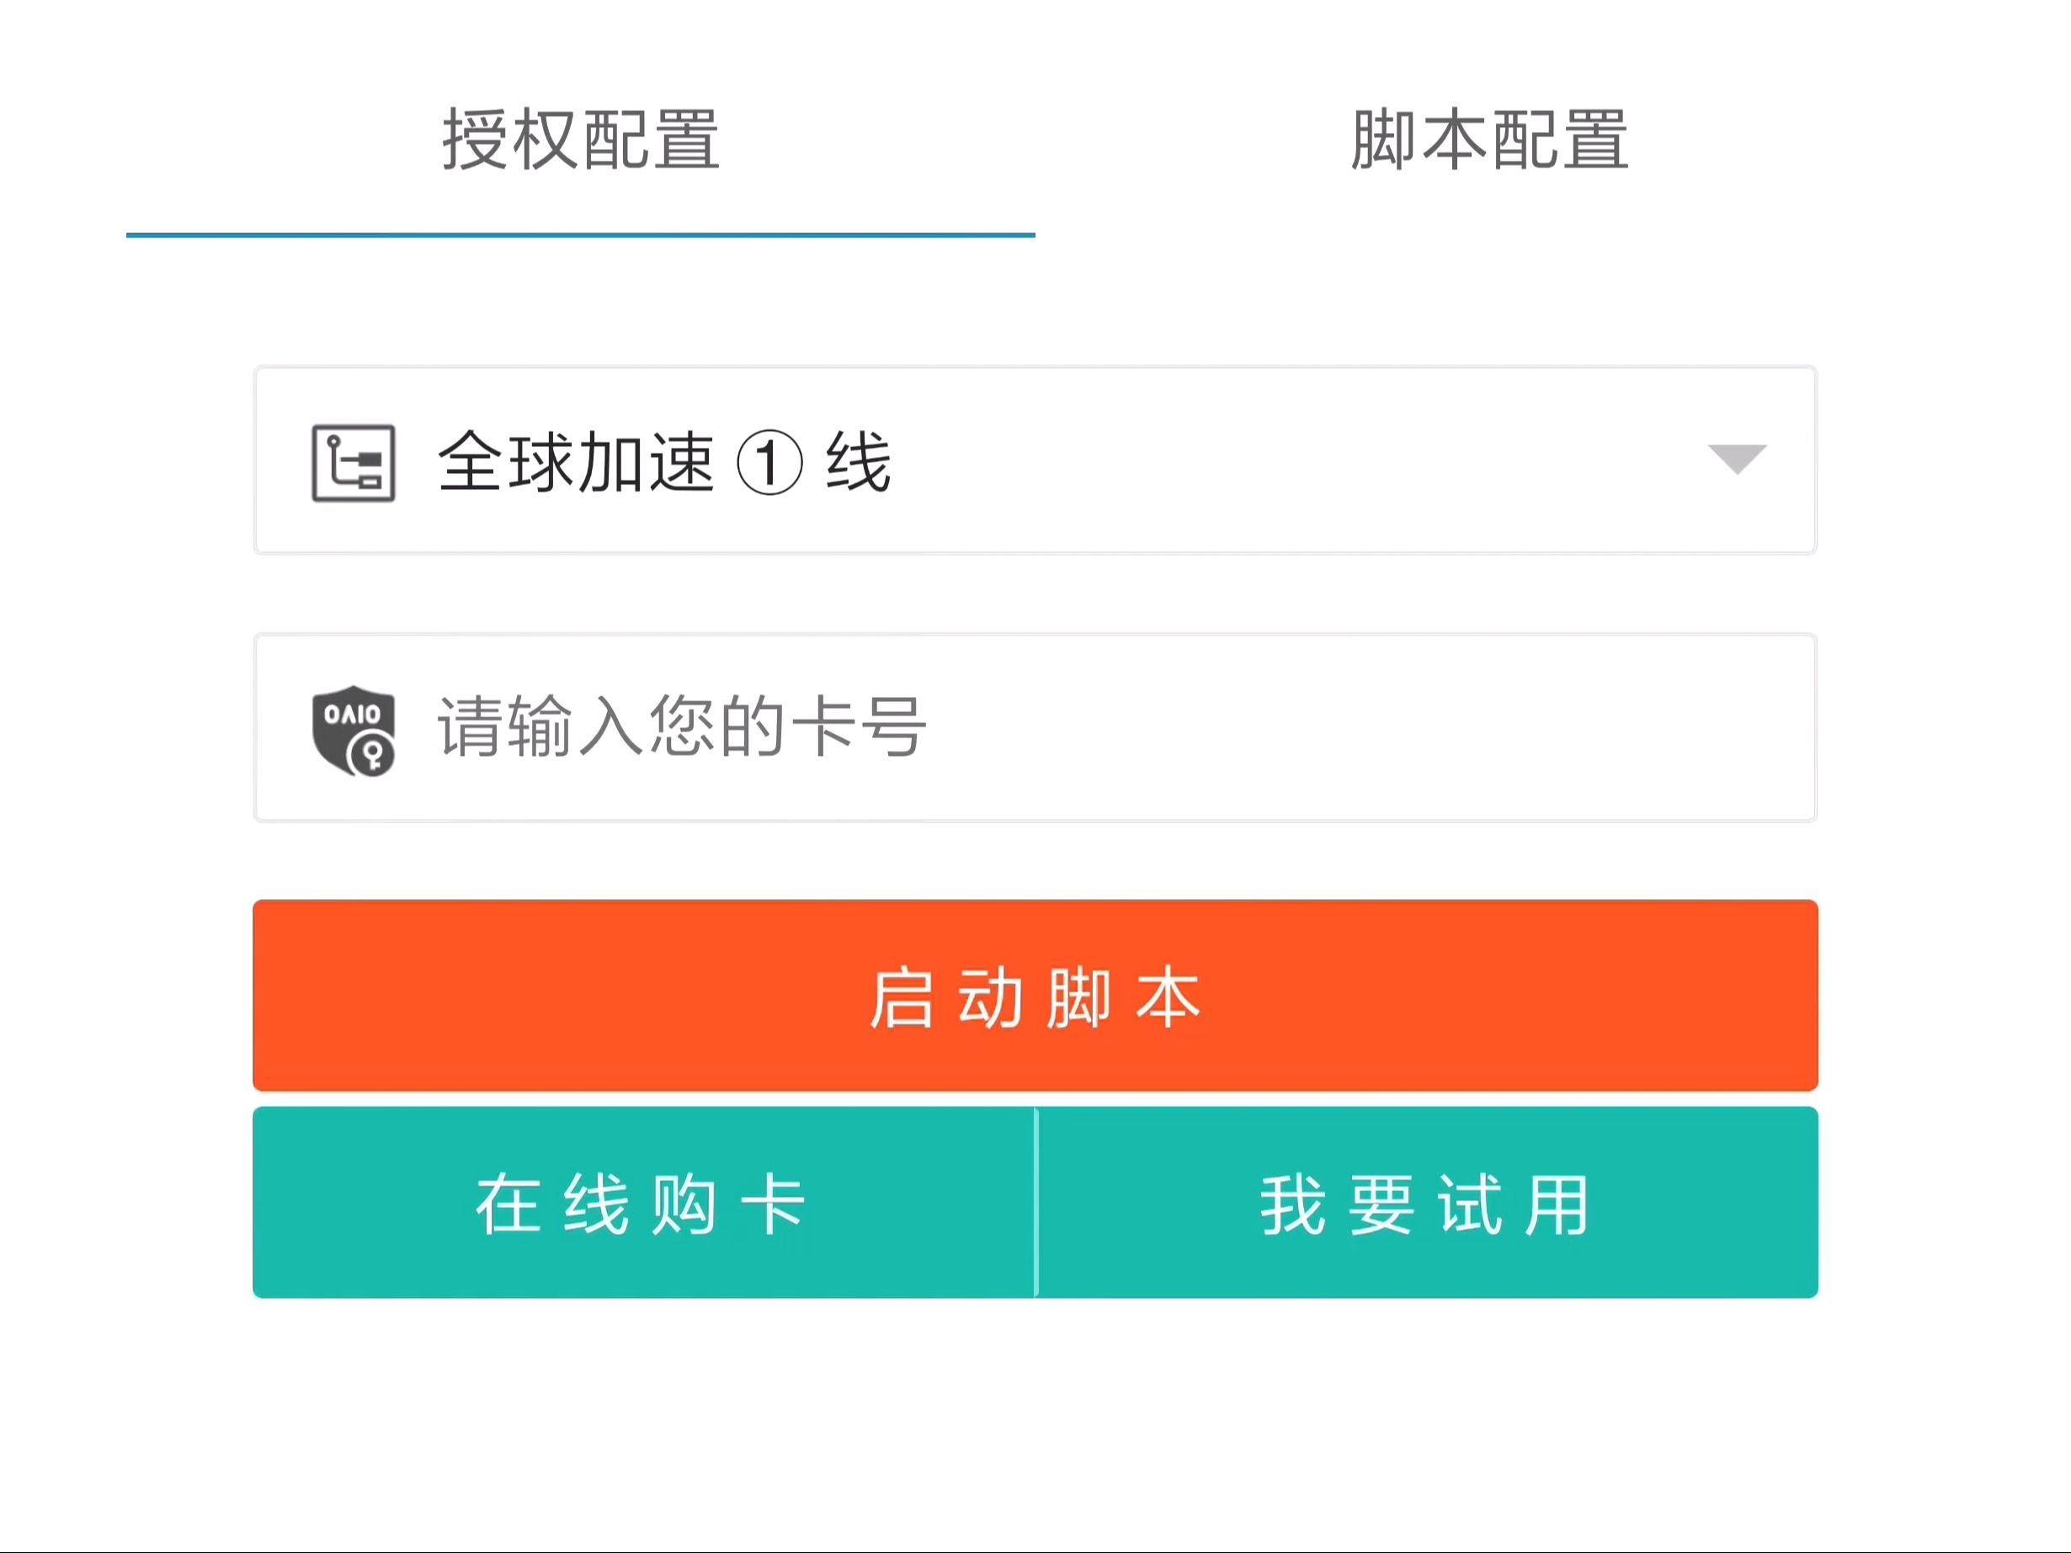Click the card number input field
Image resolution: width=2071 pixels, height=1553 pixels.
[1035, 727]
